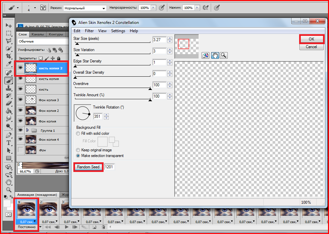The height and width of the screenshot is (234, 329).
Task: Select the Zoom tool in toolbox
Action: (8, 190)
